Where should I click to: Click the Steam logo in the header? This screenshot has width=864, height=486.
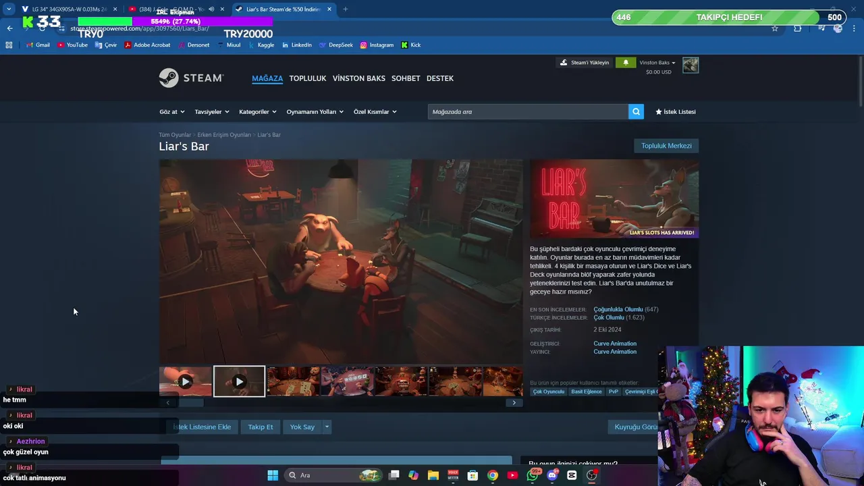[191, 78]
